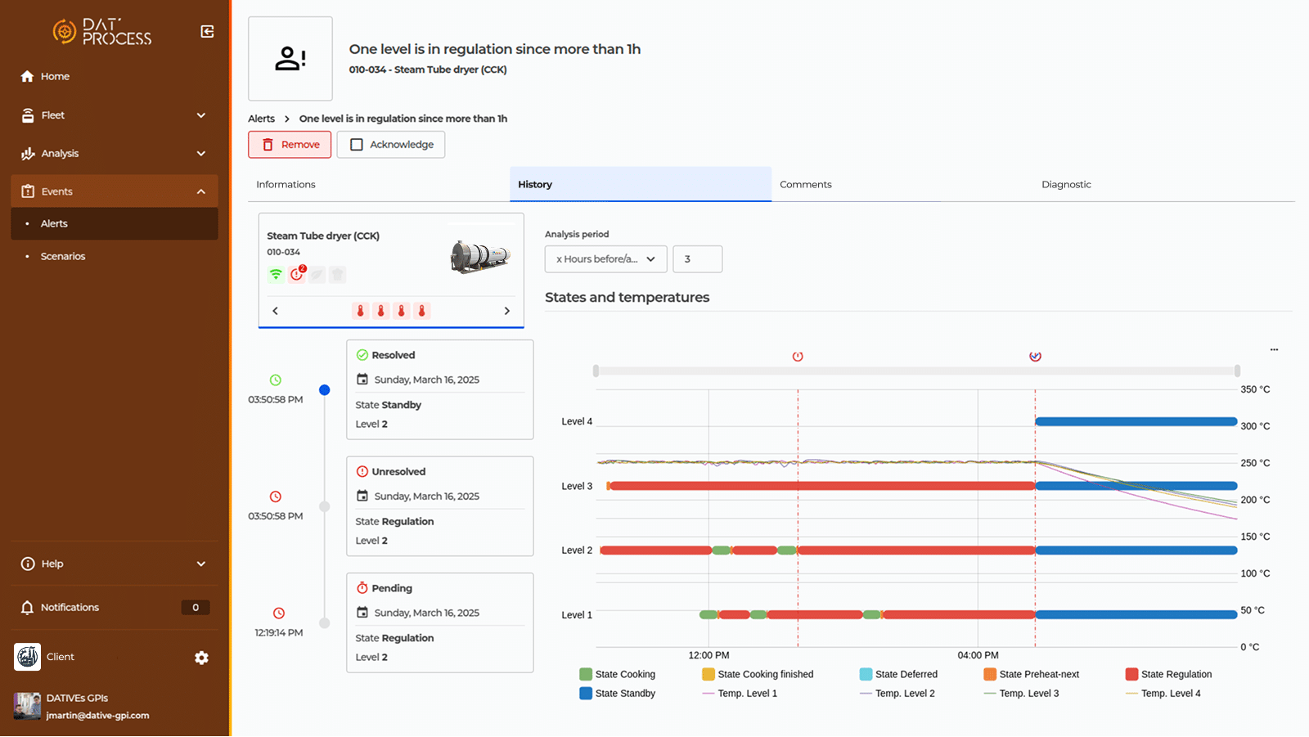This screenshot has width=1309, height=737.
Task: Open the red alert badge icon showing 2
Action: click(297, 274)
